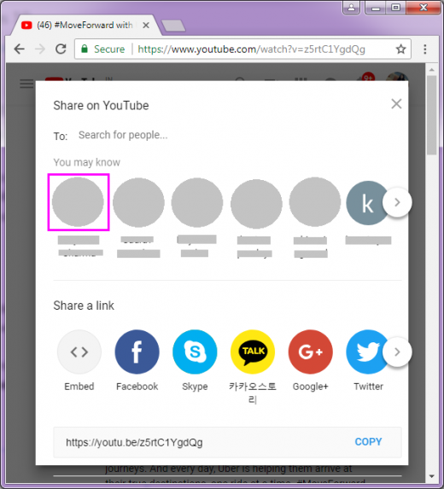Share the link on Facebook
Screen dimensions: 444x489
[x=137, y=352]
